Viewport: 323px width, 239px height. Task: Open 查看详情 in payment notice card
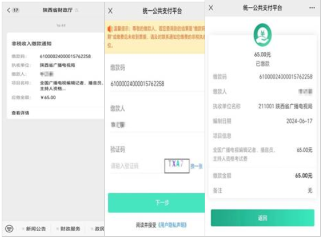coord(21,113)
